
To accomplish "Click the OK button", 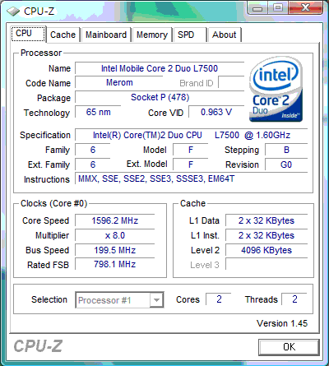I will click(289, 347).
